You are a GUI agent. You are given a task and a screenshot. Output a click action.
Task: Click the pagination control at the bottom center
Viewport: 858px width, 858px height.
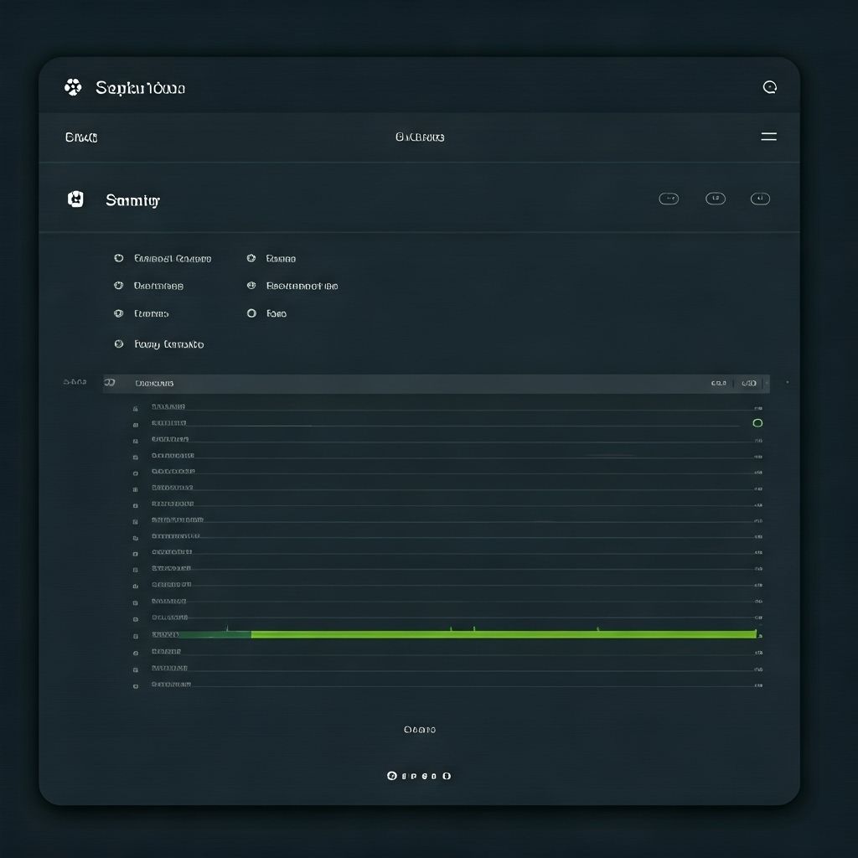(x=419, y=776)
